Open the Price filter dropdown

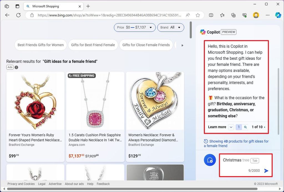click(x=135, y=28)
